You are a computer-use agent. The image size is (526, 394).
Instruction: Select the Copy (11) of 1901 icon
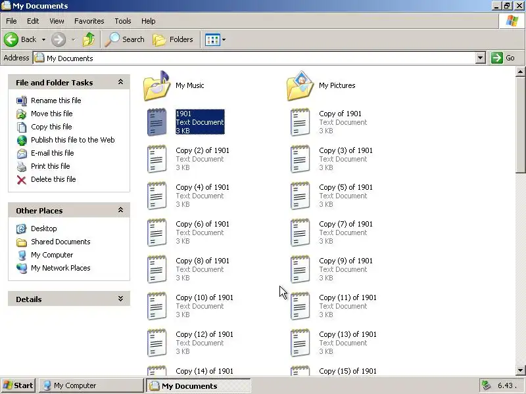pyautogui.click(x=300, y=306)
